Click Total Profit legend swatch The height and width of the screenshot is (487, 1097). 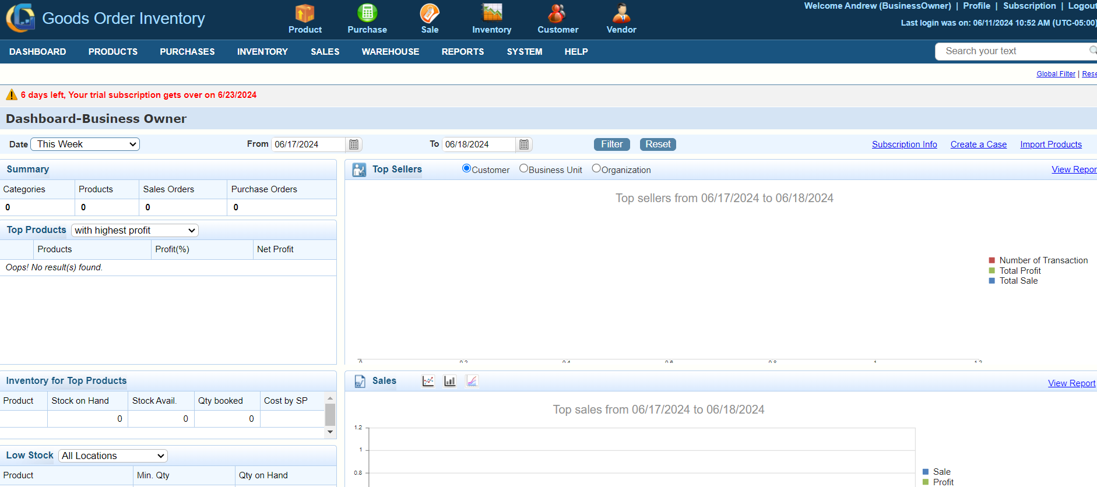(x=992, y=271)
